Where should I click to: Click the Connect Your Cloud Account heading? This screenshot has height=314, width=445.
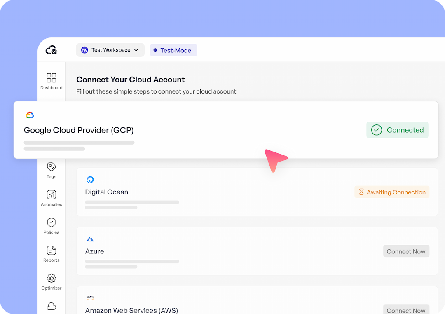pos(131,80)
